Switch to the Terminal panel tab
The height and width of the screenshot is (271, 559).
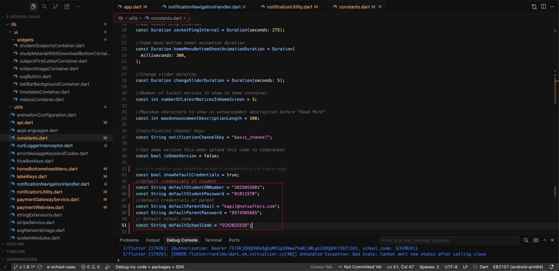tap(213, 240)
